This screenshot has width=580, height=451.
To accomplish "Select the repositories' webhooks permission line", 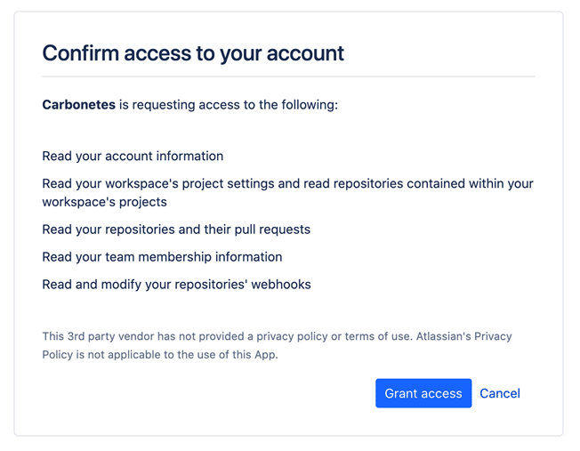I will (176, 284).
